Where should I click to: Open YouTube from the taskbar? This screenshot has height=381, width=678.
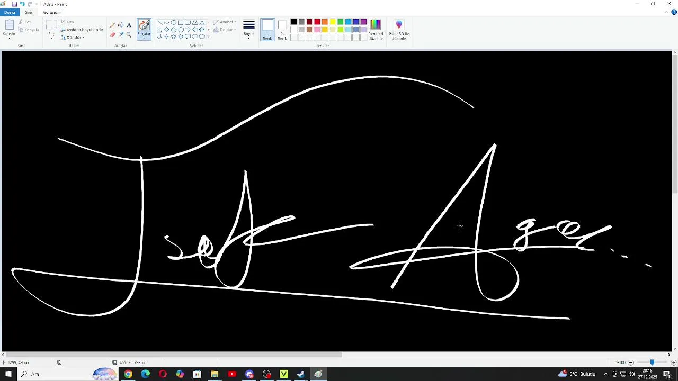click(232, 374)
